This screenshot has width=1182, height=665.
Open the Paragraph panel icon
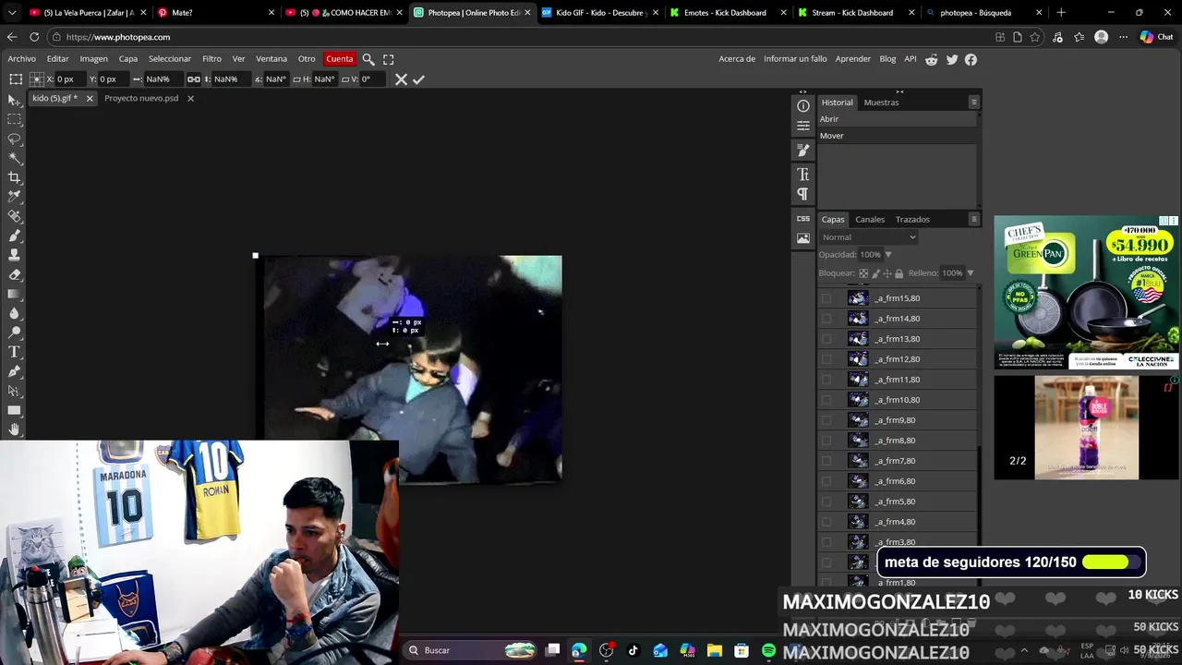(803, 193)
